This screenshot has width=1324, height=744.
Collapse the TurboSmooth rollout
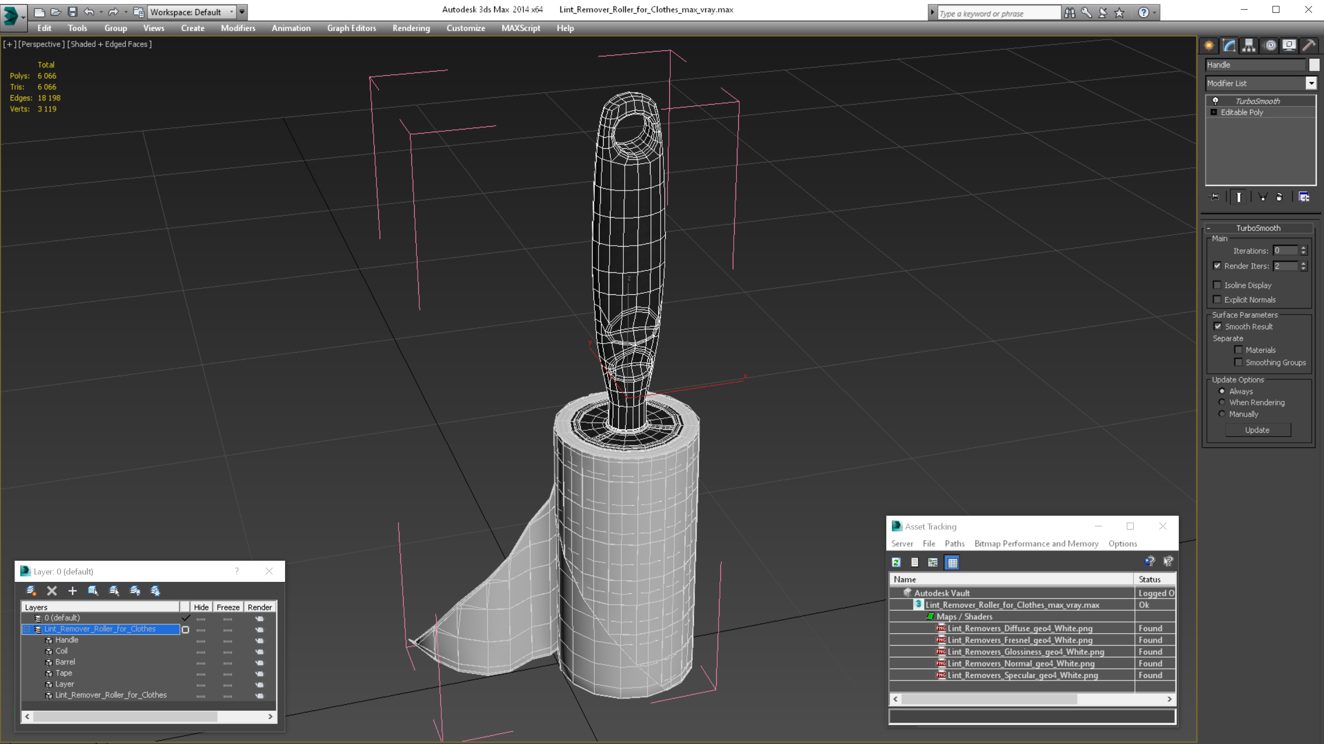(1208, 228)
